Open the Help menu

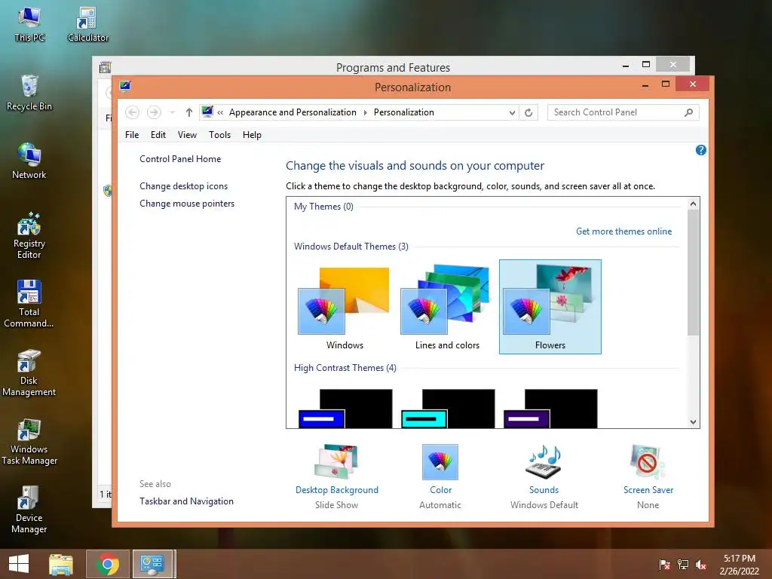pos(252,134)
